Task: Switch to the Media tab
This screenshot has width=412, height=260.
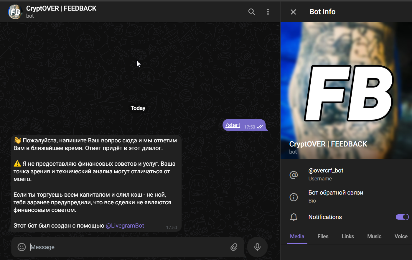Action: pos(297,236)
